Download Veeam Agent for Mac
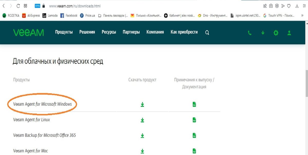Screen dimensions: 308x155 142,151
